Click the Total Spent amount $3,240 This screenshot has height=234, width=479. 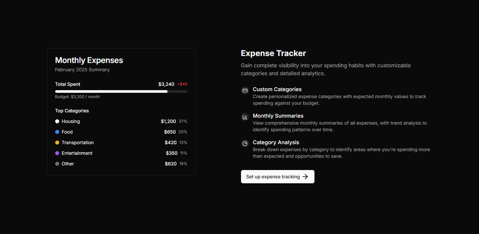tap(166, 84)
